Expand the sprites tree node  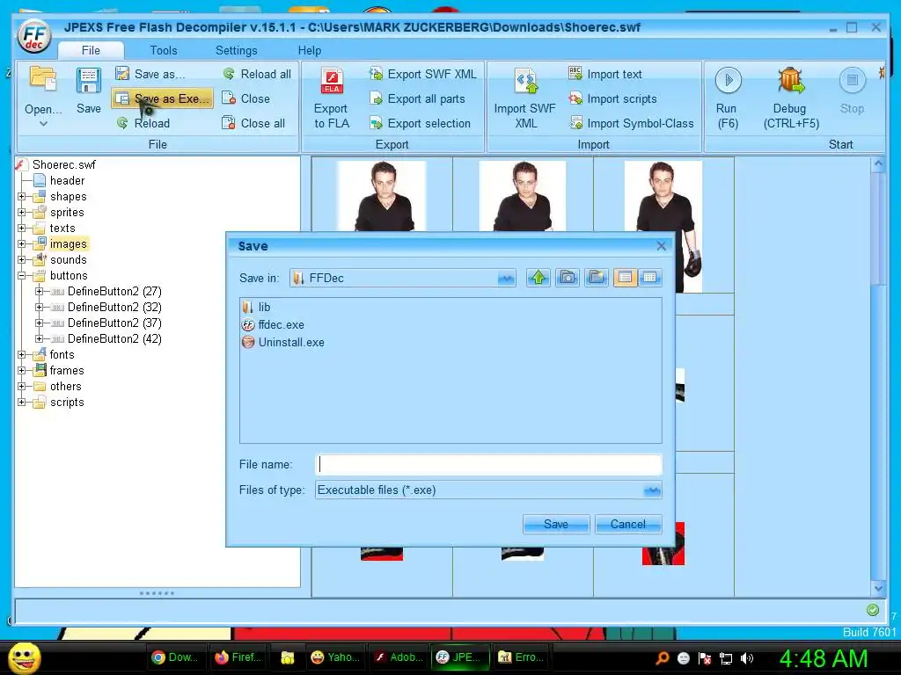click(x=22, y=213)
